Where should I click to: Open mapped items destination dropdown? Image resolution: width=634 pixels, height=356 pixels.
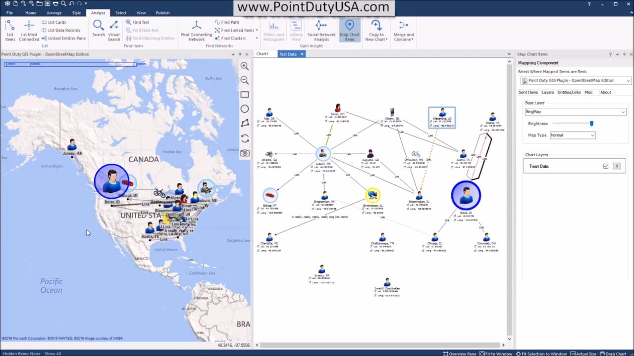tap(576, 80)
